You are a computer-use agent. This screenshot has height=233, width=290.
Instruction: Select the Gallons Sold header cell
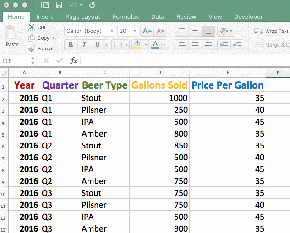(x=159, y=85)
